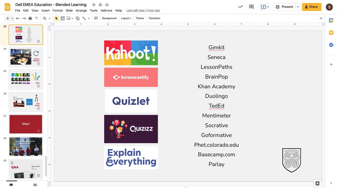Click the Present button
Image resolution: width=337 pixels, height=188 pixels.
tap(284, 7)
